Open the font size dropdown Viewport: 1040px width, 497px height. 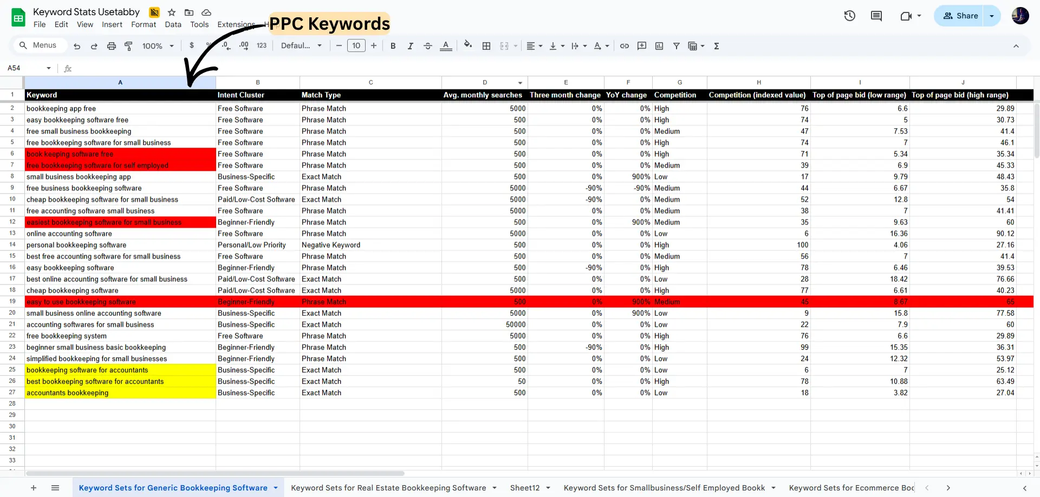coord(356,45)
